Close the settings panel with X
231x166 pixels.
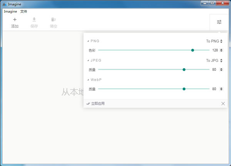pos(223,103)
